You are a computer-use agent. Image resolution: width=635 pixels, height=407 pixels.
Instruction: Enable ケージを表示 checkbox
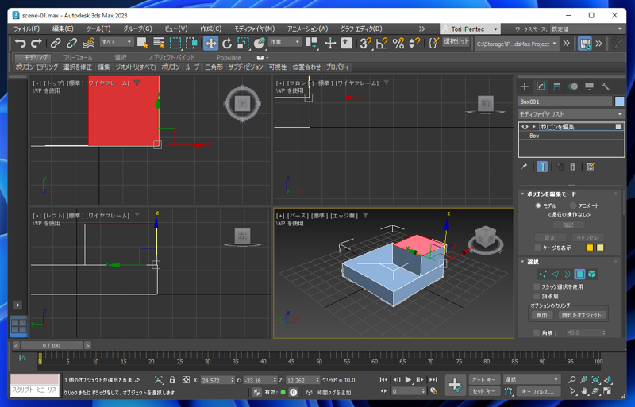point(537,248)
